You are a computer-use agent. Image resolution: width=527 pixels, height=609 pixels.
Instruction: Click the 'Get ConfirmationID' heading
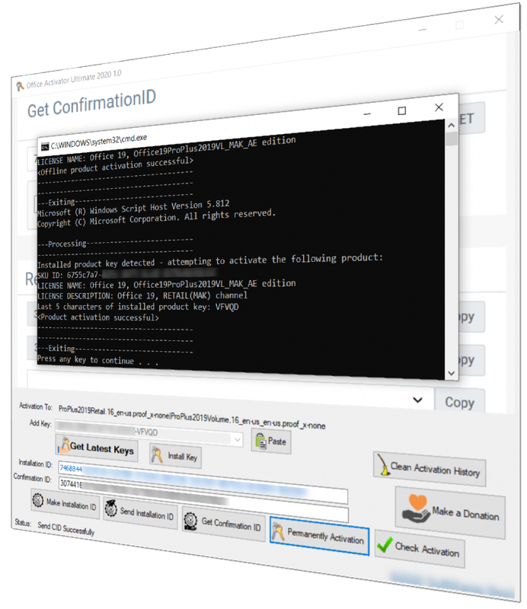(x=91, y=104)
